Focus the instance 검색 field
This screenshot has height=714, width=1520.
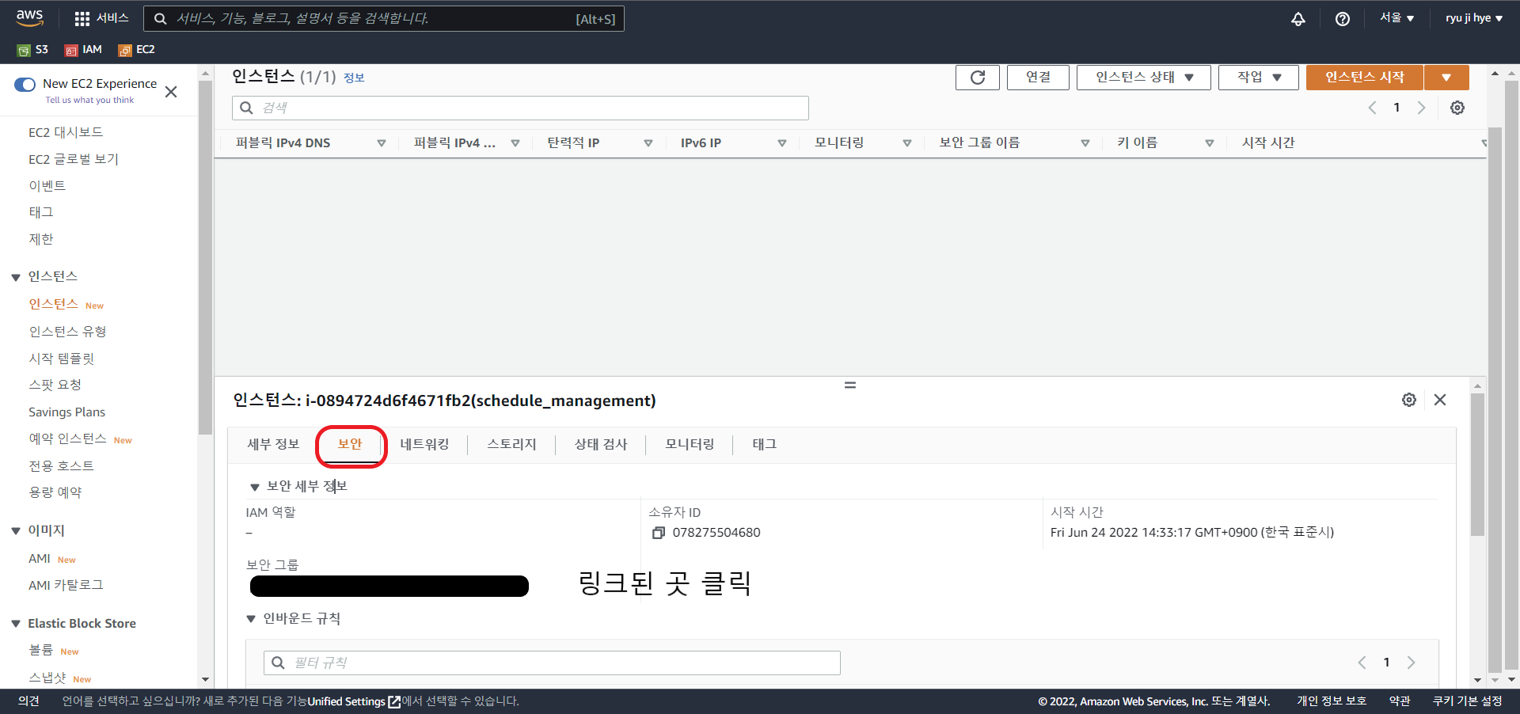pyautogui.click(x=520, y=108)
